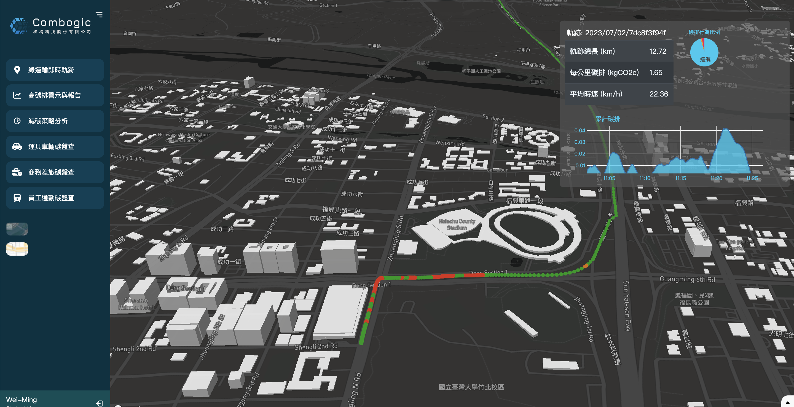Select the 平均時速 (km/h) row
The width and height of the screenshot is (794, 407).
click(x=619, y=94)
